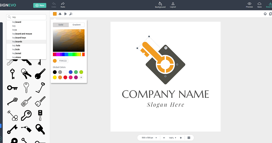
Task: Select the clover-head key icon
Action: point(12,101)
